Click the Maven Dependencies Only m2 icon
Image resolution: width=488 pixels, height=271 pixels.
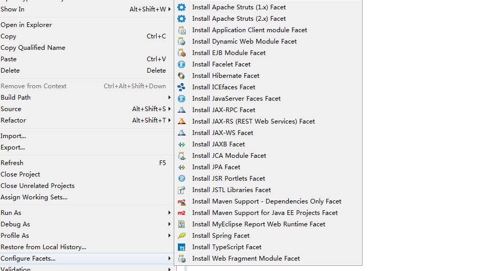pyautogui.click(x=182, y=201)
